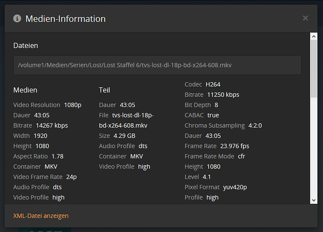This screenshot has height=232, width=323.
Task: Click the Pixel Format value yuv420p
Action: pos(235,187)
